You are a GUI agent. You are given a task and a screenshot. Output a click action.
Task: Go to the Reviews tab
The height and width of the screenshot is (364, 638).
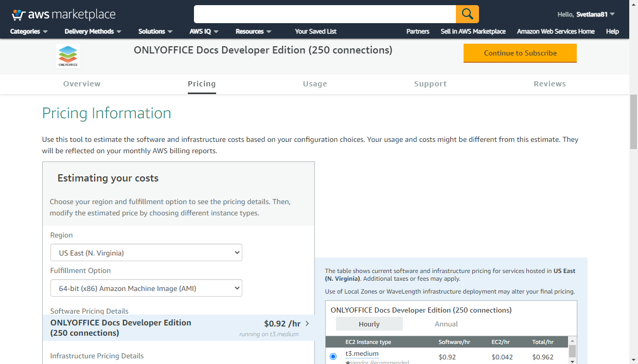[550, 84]
